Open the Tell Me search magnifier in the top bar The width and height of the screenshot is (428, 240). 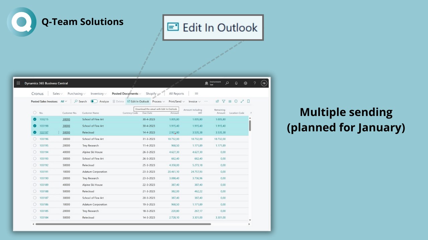(227, 83)
